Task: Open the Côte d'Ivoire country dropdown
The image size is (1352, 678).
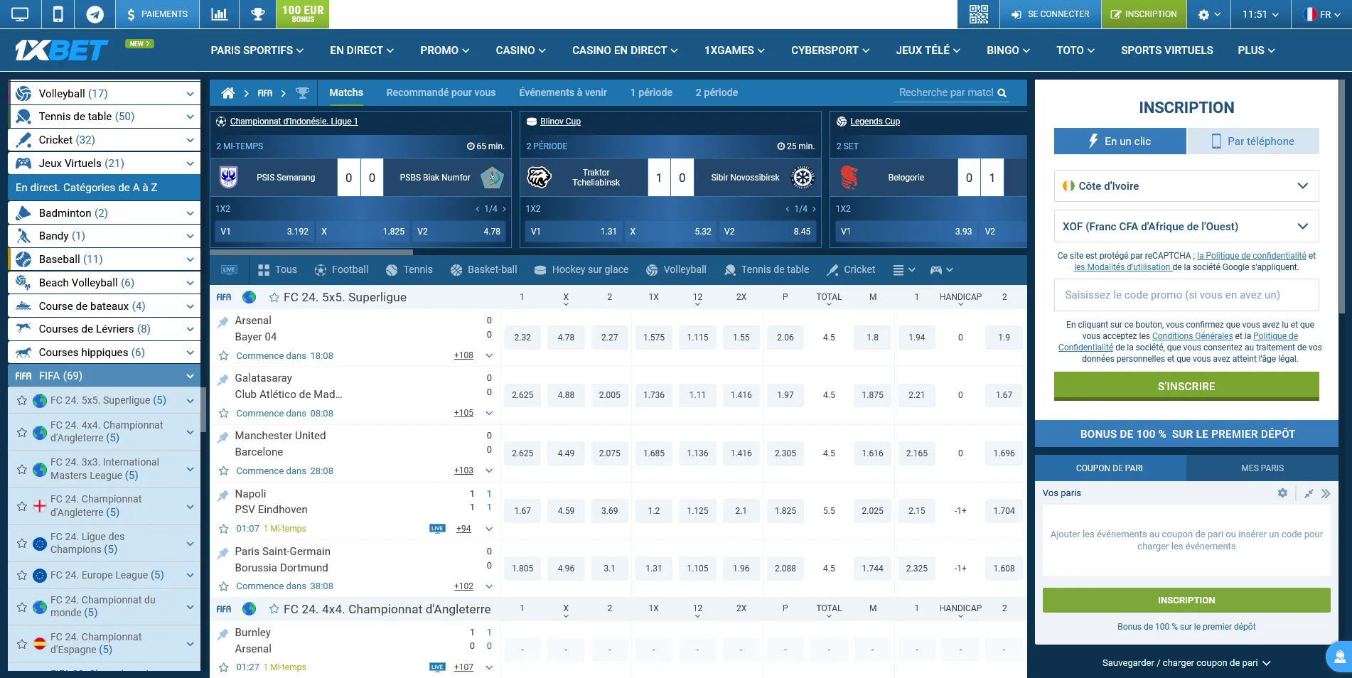Action: 1186,186
